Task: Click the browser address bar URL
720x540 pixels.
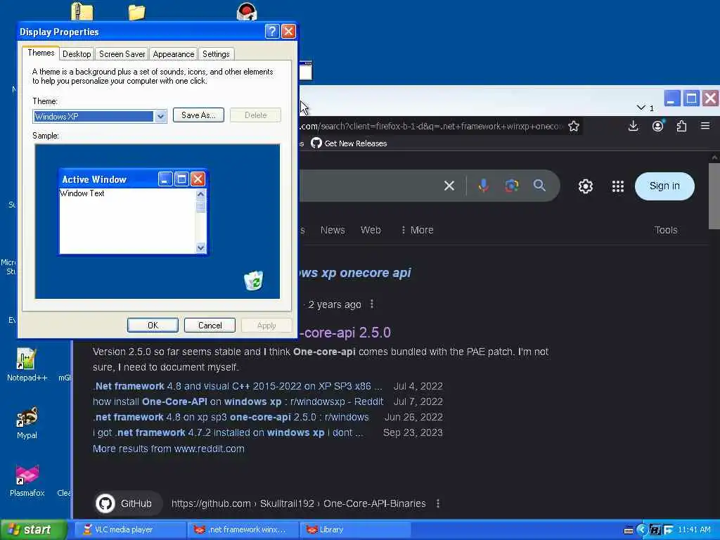Action: [432, 127]
